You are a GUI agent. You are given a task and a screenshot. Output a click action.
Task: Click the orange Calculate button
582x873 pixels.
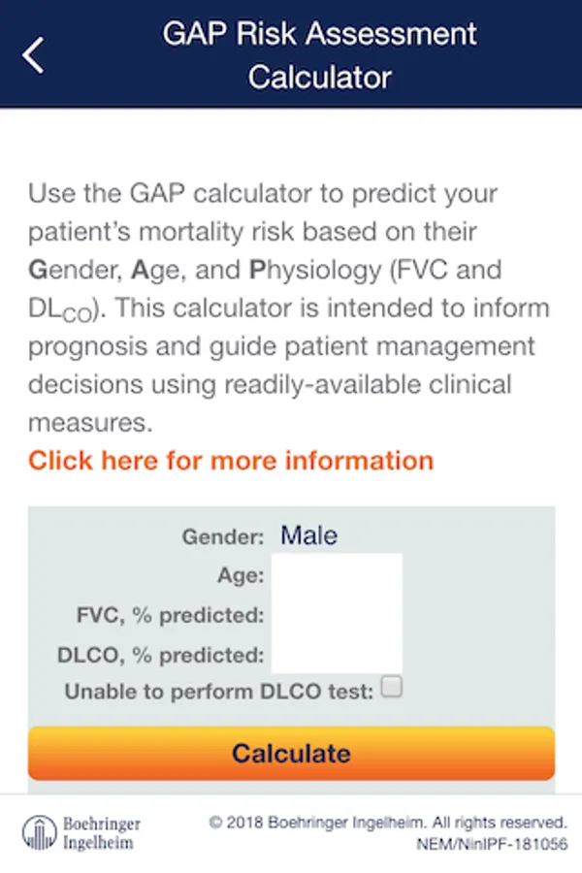[x=291, y=754]
